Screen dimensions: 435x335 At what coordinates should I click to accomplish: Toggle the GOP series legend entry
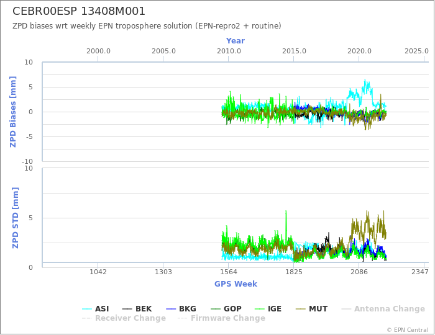(226, 309)
